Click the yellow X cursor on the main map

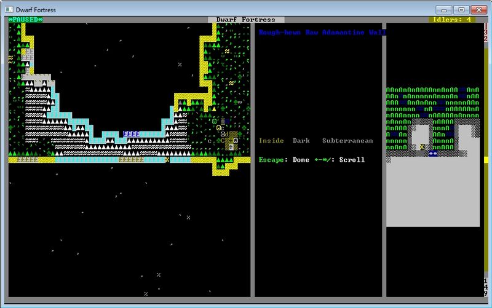click(x=167, y=160)
